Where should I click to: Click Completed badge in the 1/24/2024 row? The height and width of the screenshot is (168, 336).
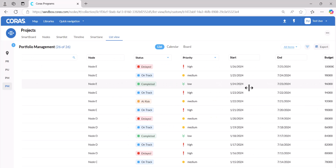coord(146,84)
